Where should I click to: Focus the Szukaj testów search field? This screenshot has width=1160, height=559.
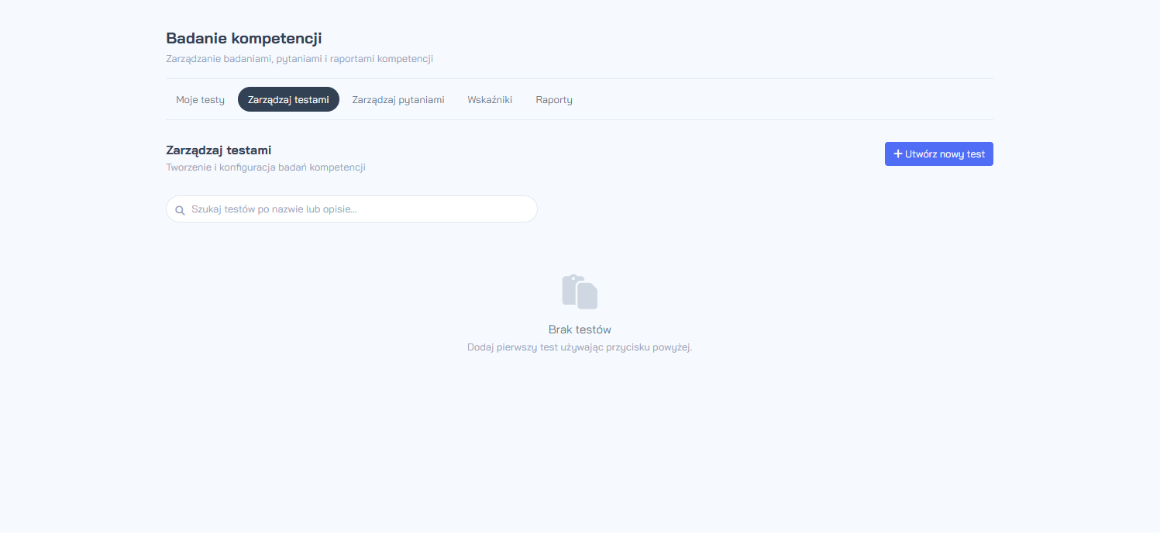coord(352,209)
